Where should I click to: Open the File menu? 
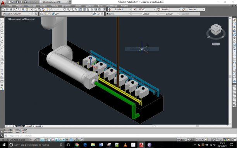tap(10, 6)
